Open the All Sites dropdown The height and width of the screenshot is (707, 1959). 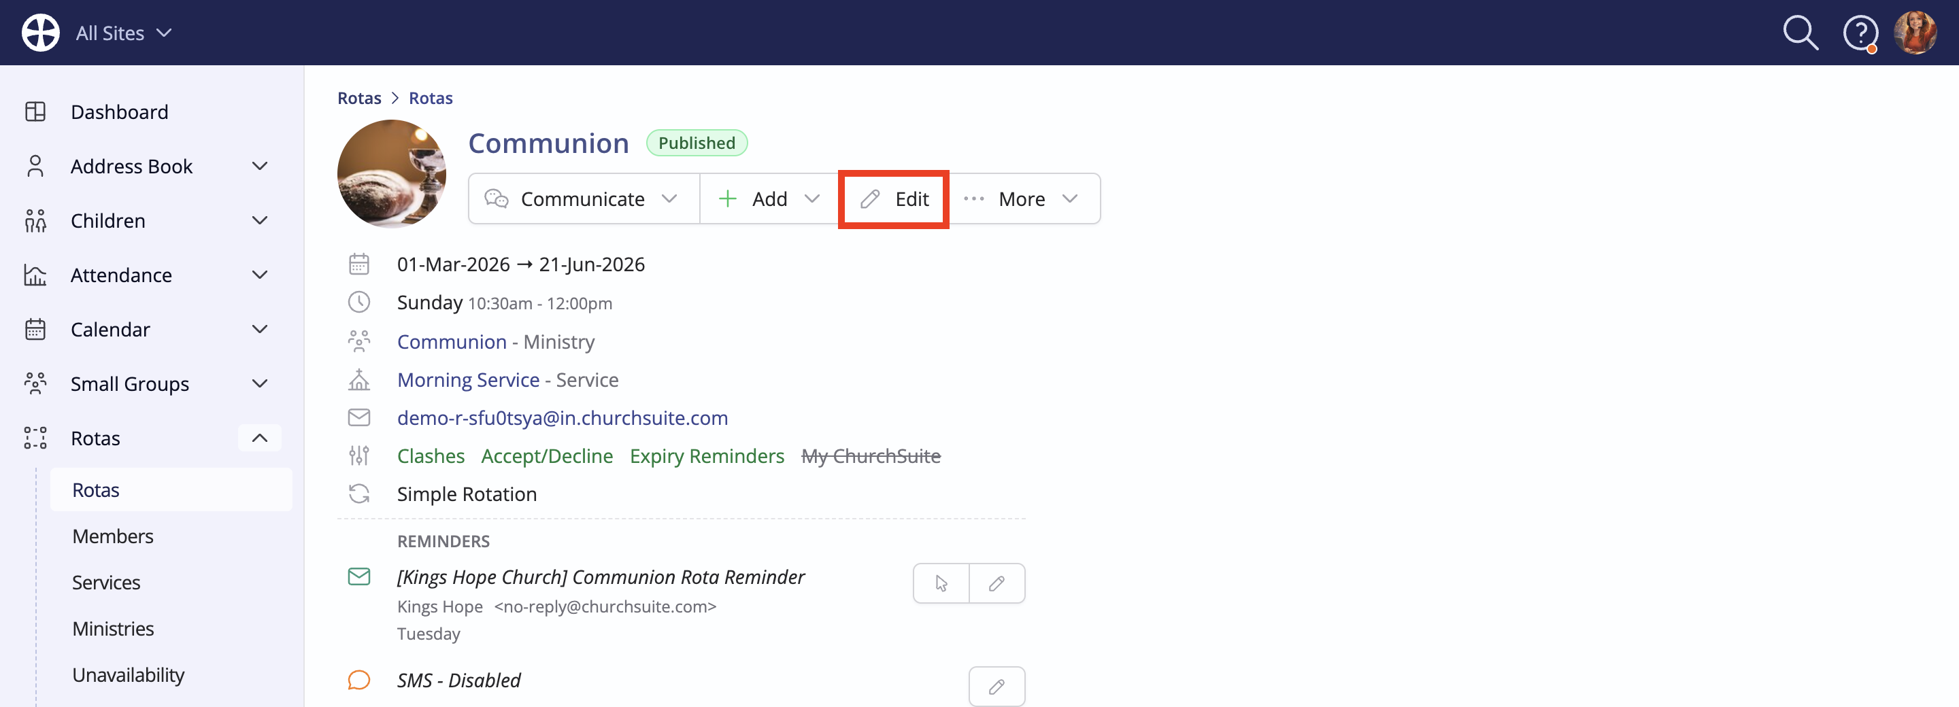click(x=124, y=33)
